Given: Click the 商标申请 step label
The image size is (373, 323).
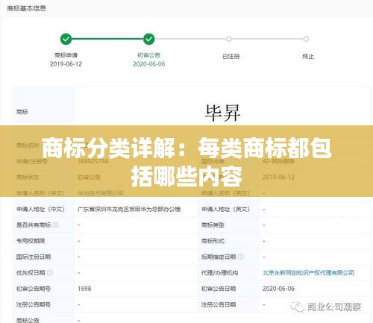Looking at the screenshot, I should pyautogui.click(x=66, y=55).
